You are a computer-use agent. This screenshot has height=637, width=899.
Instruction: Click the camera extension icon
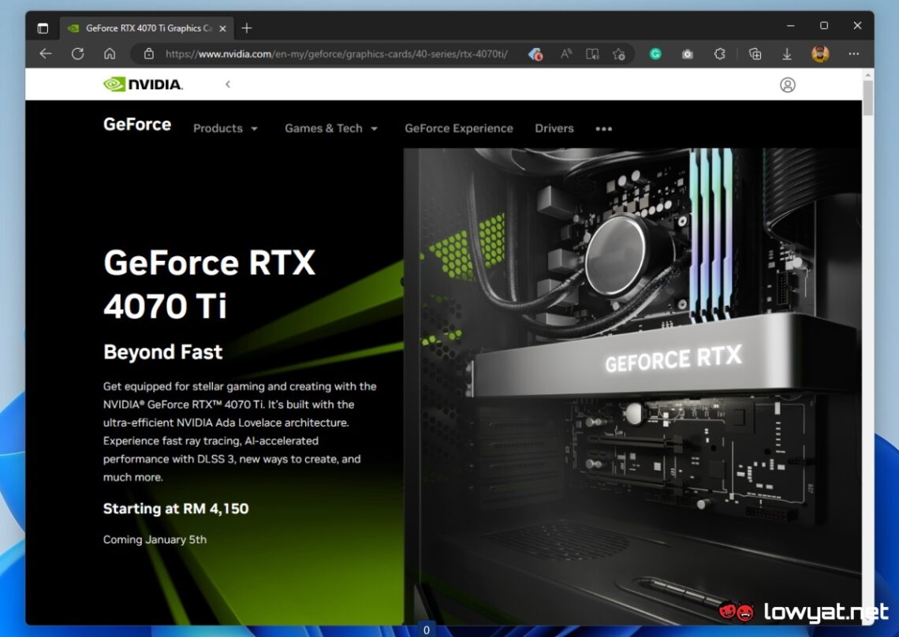[687, 54]
